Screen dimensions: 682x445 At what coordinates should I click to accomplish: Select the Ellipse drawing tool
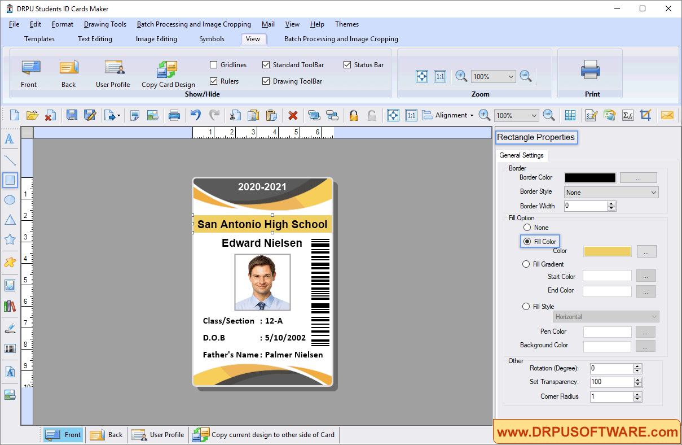pyautogui.click(x=10, y=200)
